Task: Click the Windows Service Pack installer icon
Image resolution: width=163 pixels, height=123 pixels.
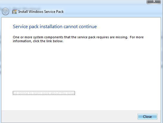Action: click(14, 12)
